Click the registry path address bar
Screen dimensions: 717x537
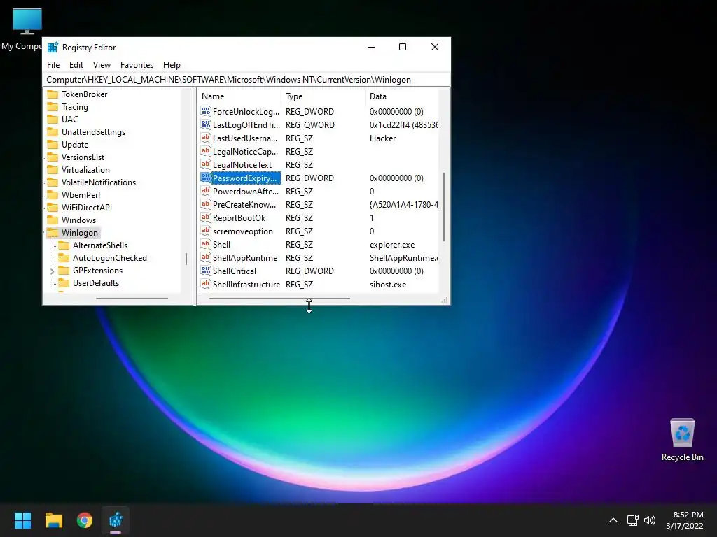(x=246, y=80)
